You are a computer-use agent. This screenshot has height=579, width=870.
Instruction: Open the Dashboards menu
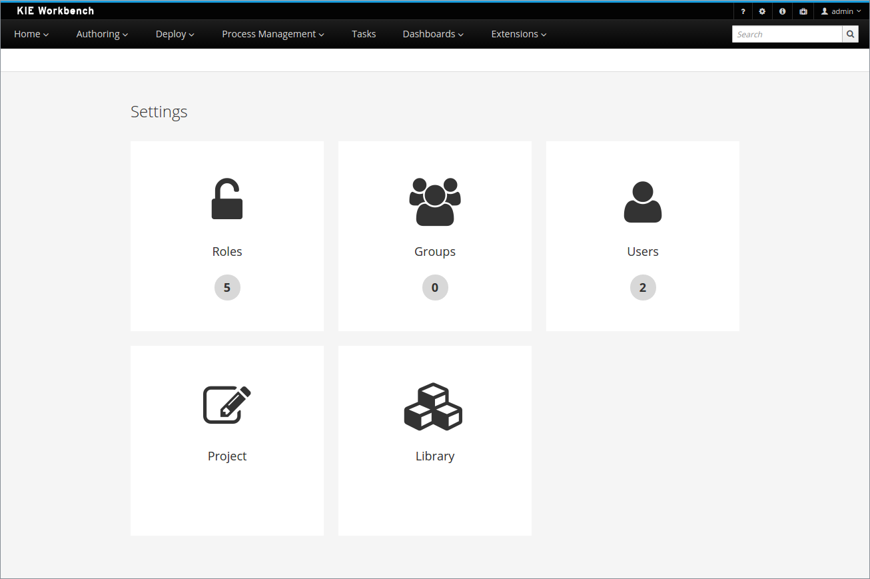point(433,34)
